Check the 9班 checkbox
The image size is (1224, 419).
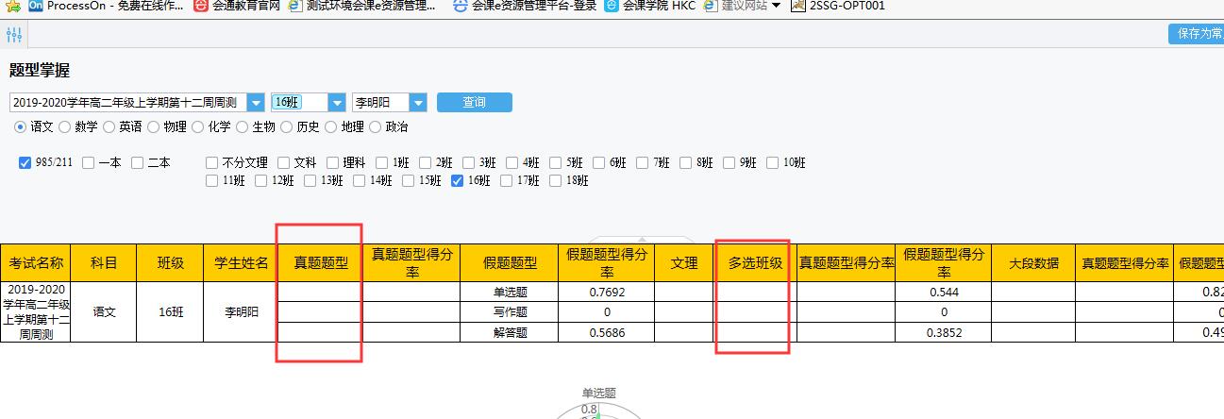pos(729,162)
